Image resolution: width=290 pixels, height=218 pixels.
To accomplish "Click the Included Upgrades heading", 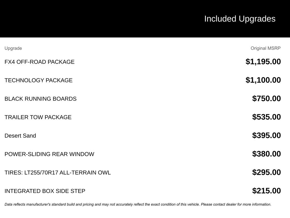I will tap(240, 19).
